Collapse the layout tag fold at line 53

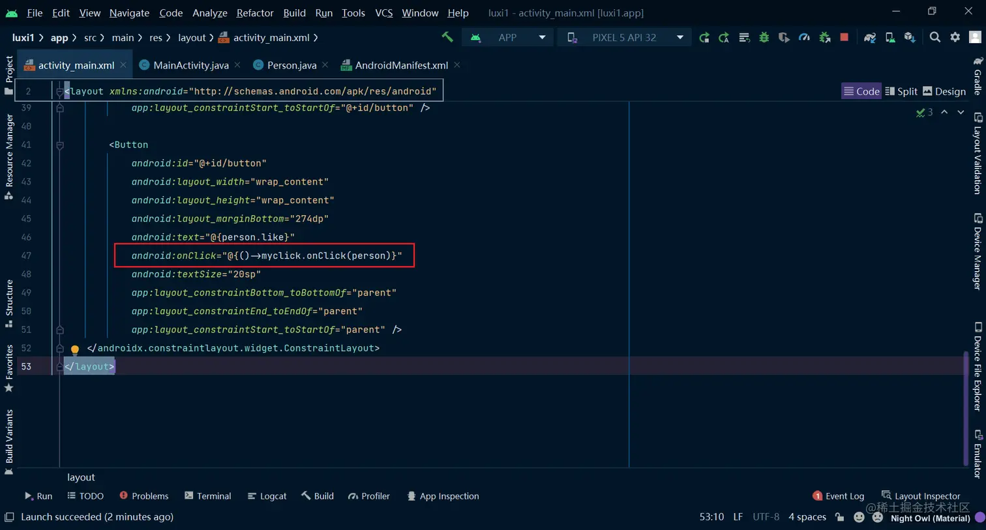59,367
